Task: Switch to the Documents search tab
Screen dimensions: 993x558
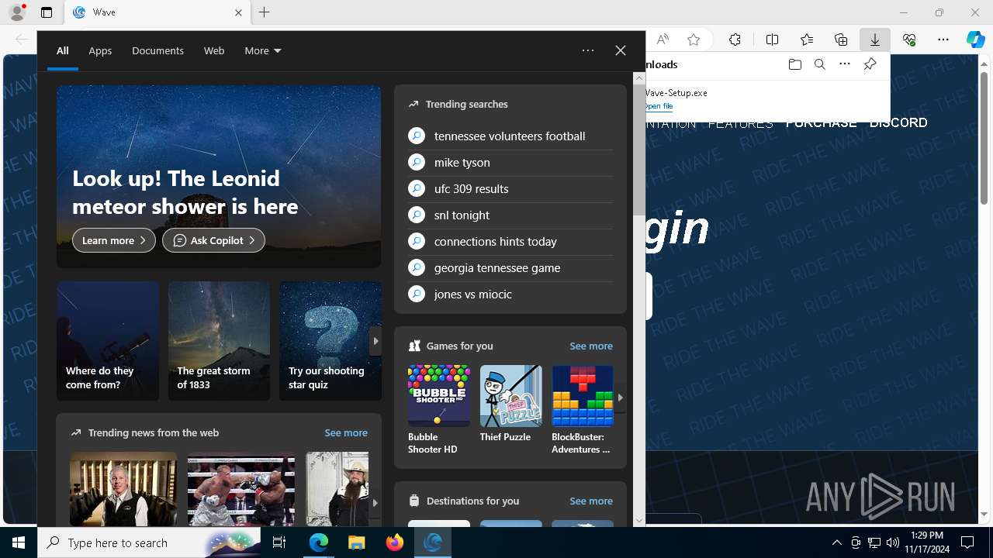Action: pos(157,50)
